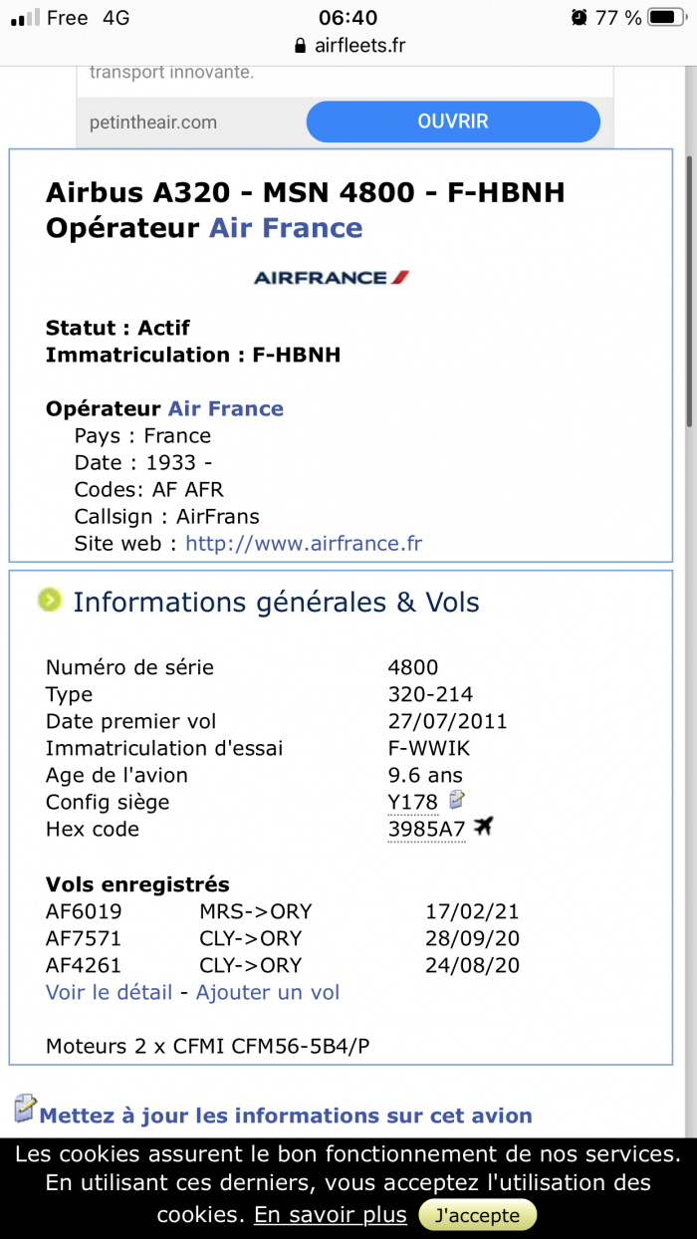
Task: Open the http://www.airfrance.fr website link
Action: click(304, 544)
